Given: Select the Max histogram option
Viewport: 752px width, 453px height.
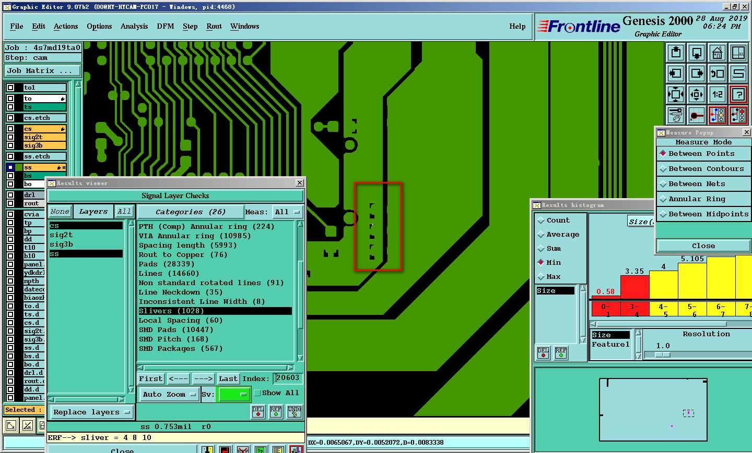Looking at the screenshot, I should click(549, 277).
